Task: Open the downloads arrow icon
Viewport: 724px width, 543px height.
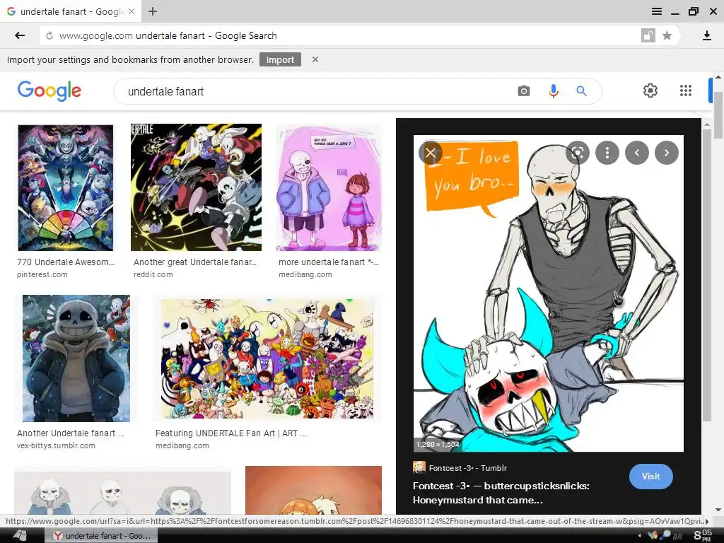Action: [706, 35]
